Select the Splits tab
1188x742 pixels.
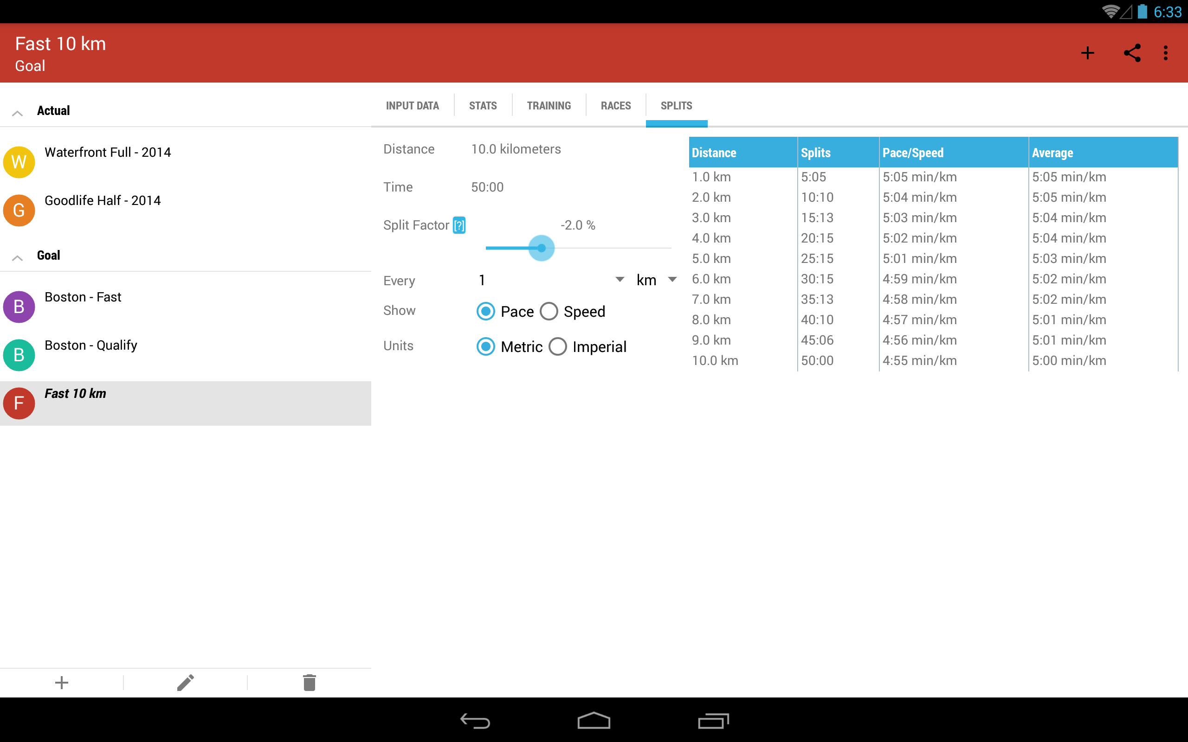[x=677, y=106]
